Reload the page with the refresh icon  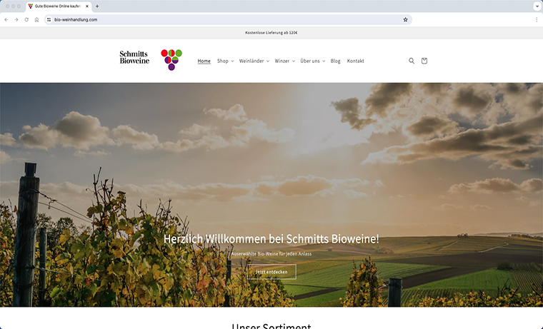[x=26, y=20]
